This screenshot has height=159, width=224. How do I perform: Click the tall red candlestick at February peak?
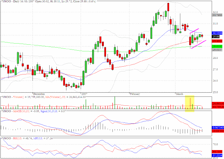tap(168, 7)
